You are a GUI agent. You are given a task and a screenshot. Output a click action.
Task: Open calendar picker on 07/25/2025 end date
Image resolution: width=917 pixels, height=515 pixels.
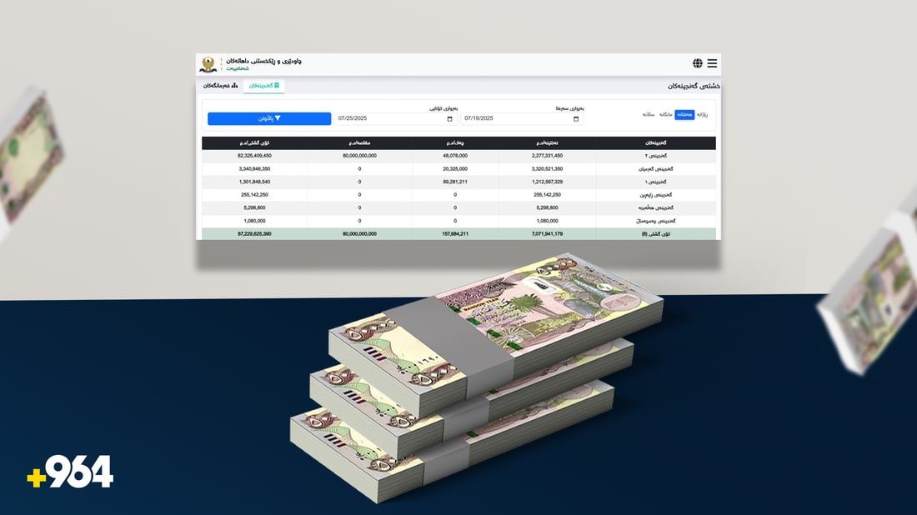(x=450, y=119)
